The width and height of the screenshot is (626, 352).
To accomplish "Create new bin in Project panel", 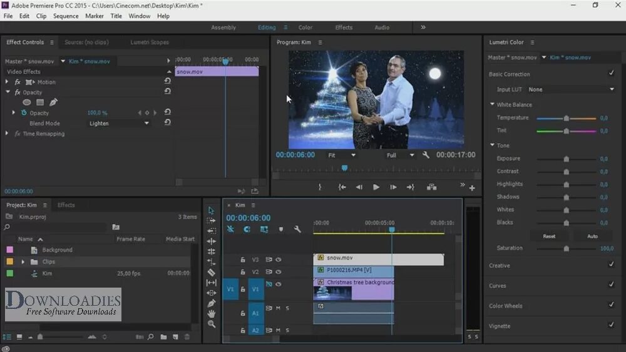I will click(x=163, y=337).
